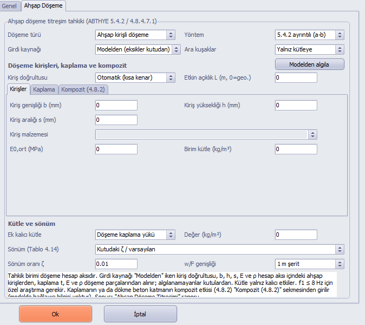The width and height of the screenshot is (365, 325).
Task: Focus the Değer (kg/m²) input field
Action: tap(296, 235)
